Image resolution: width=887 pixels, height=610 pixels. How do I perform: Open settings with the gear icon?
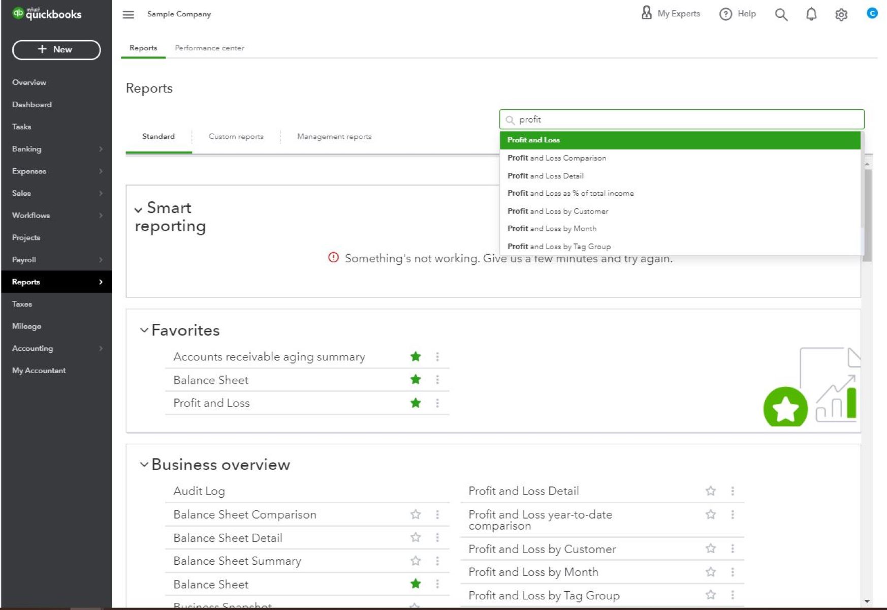(x=841, y=14)
